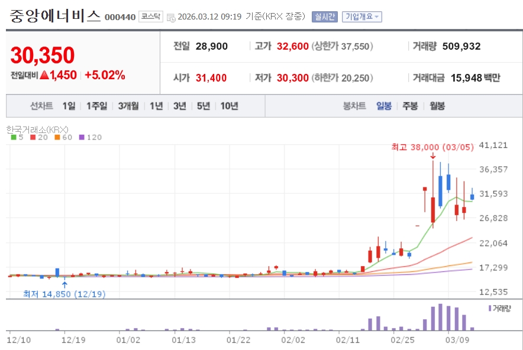The height and width of the screenshot is (350, 523).
Task: Select the 3년 line chart period
Action: pyautogui.click(x=179, y=106)
